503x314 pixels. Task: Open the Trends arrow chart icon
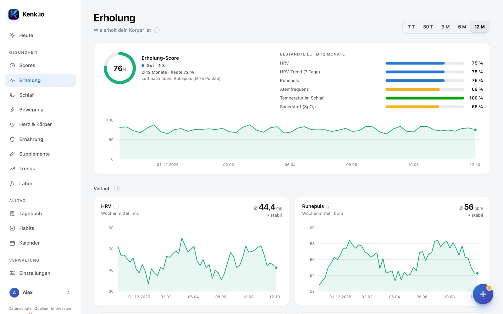[12, 169]
